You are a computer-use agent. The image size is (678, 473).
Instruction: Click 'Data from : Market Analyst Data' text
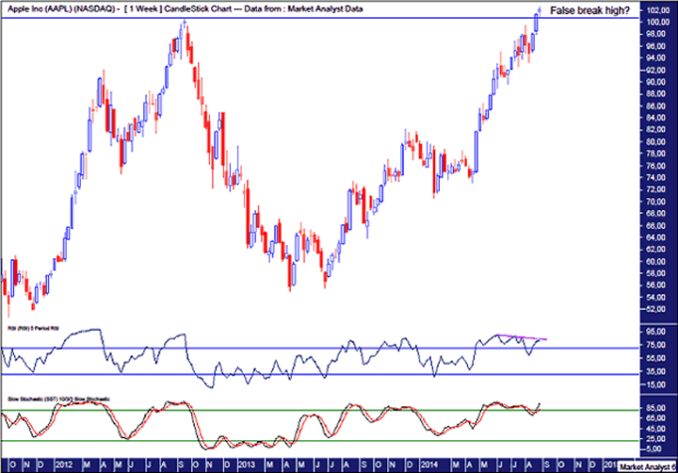[303, 8]
